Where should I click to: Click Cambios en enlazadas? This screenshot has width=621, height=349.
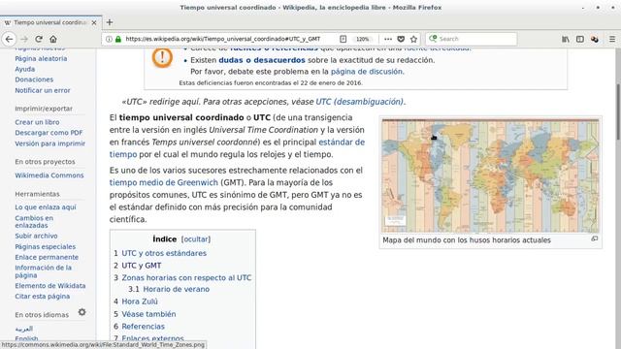coord(34,222)
